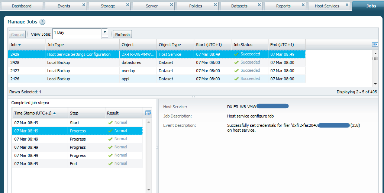384x193 pixels.
Task: Click the Refresh button
Action: [x=122, y=35]
